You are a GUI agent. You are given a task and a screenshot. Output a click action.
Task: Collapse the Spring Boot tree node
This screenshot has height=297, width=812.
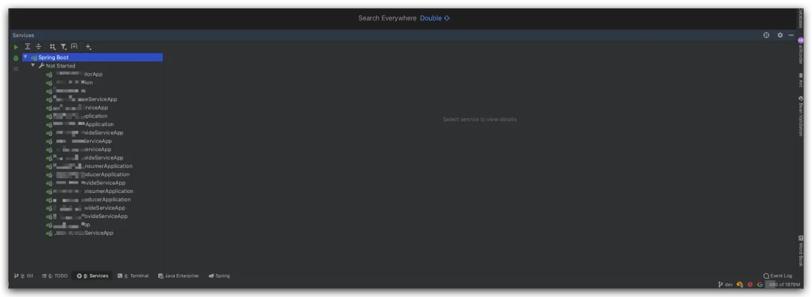25,57
